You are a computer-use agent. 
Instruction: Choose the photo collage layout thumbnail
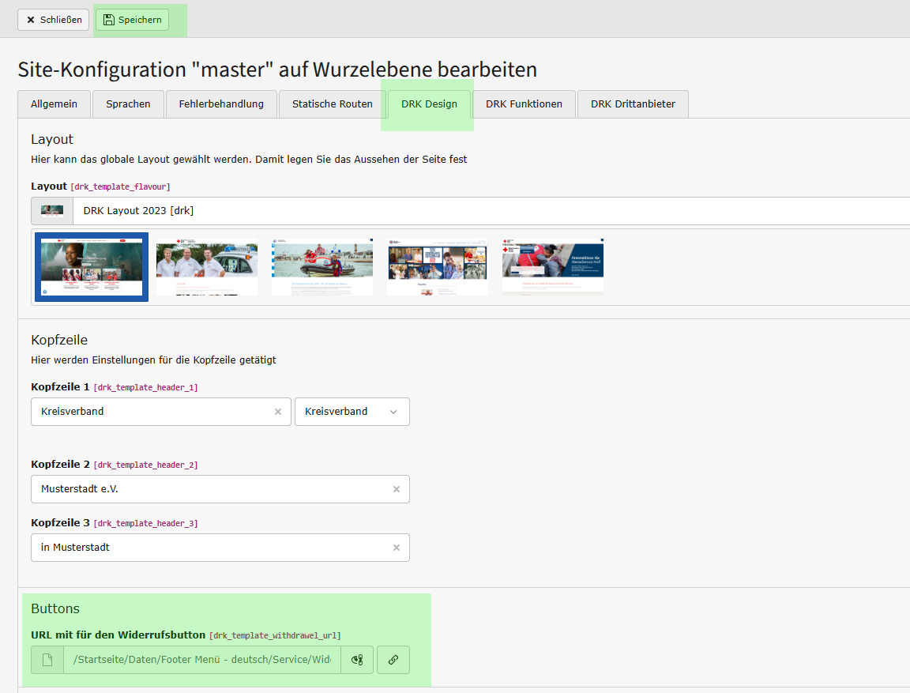[438, 267]
